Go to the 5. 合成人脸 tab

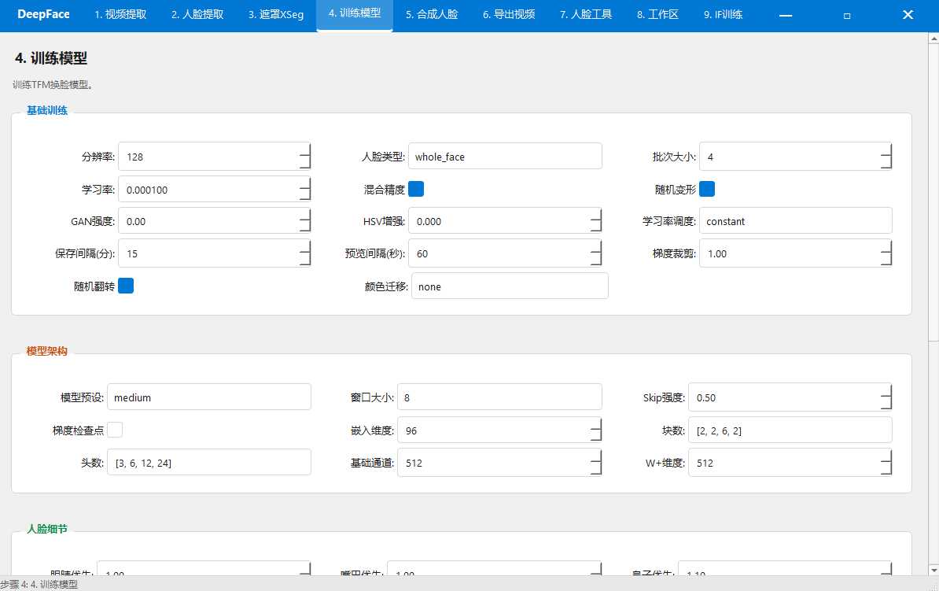(x=432, y=14)
